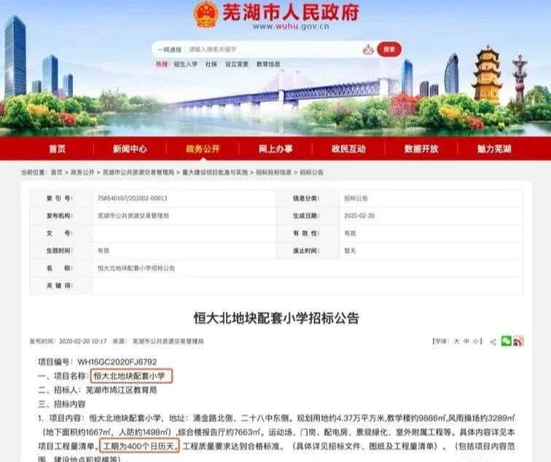The height and width of the screenshot is (462, 551).
Task: Set font size to 中
Action: point(466,341)
